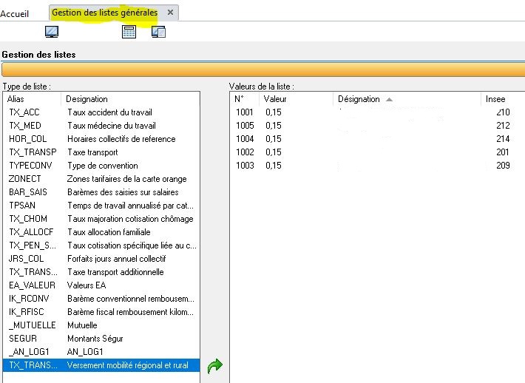Click the overlapping windows toolbar icon

pos(158,32)
